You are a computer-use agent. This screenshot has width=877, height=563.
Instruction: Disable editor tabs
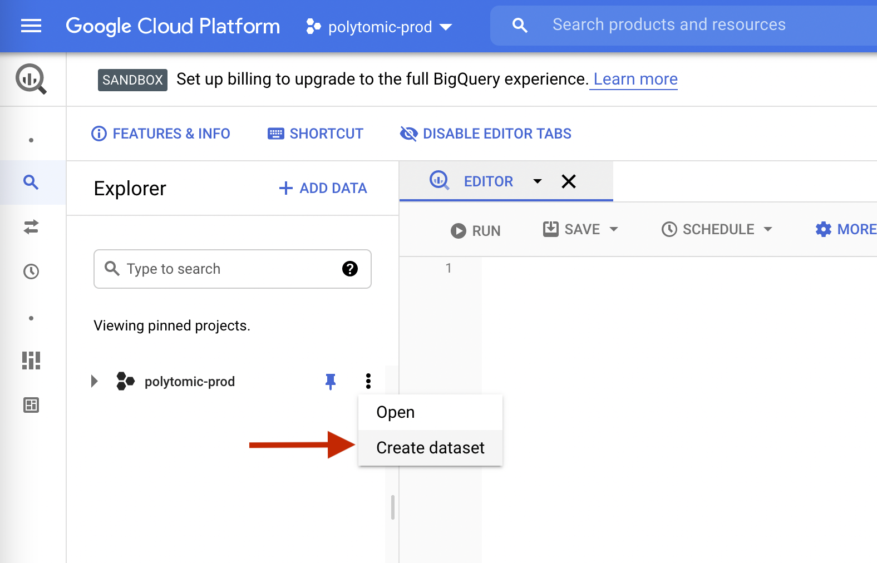click(486, 134)
